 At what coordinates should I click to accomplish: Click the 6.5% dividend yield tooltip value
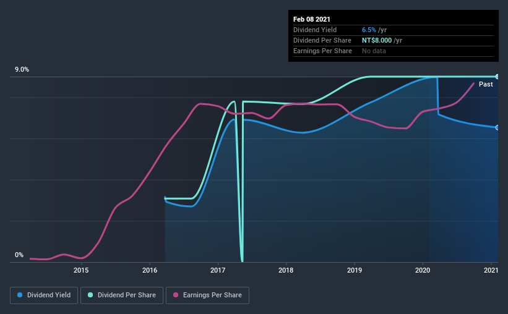pyautogui.click(x=369, y=30)
